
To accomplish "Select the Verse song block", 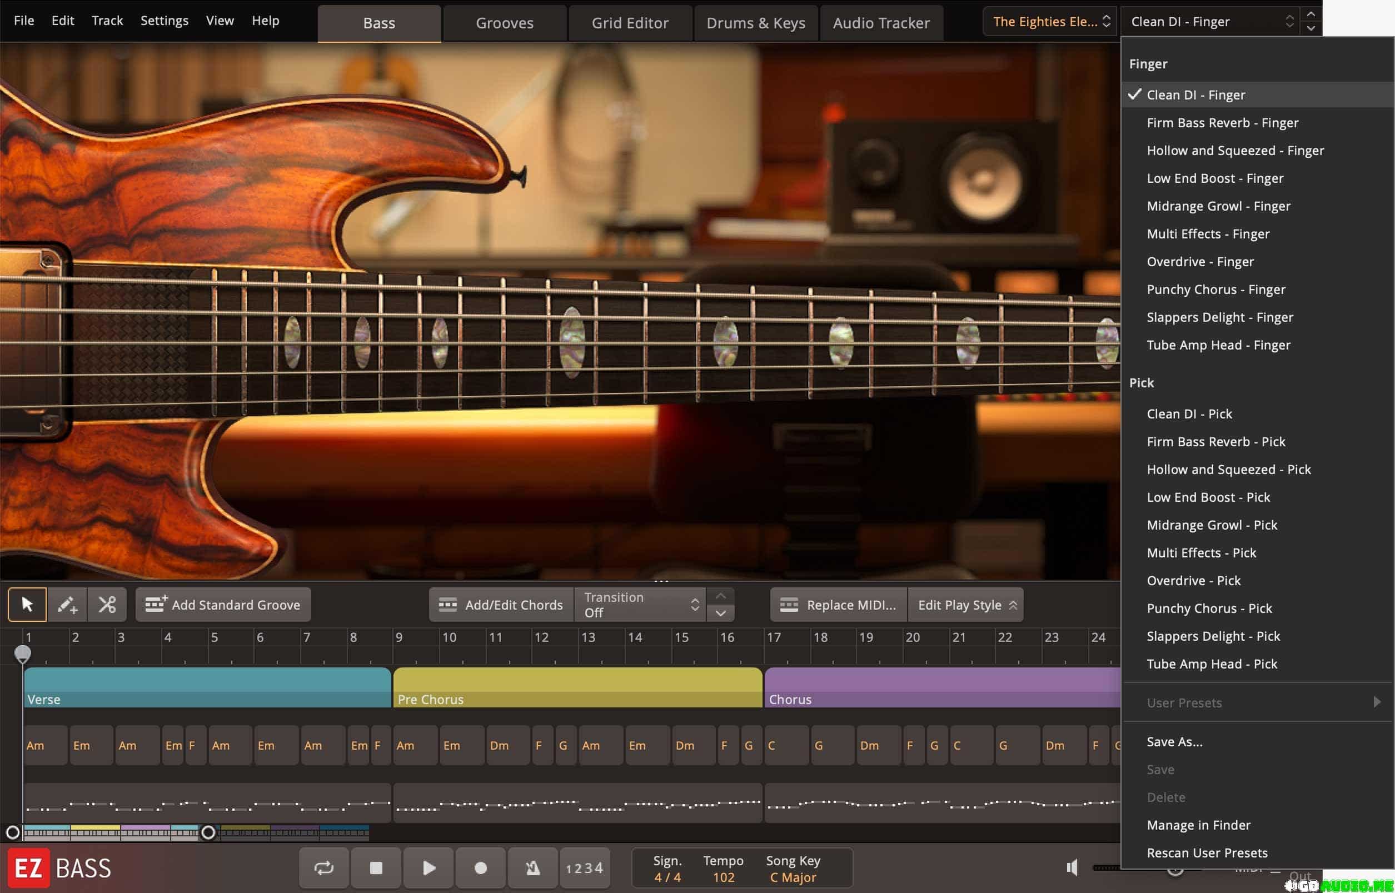I will coord(207,687).
